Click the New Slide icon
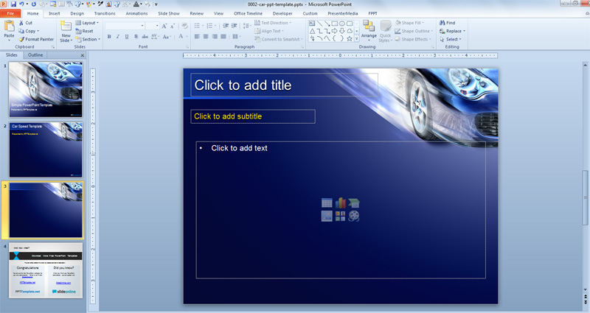This screenshot has height=313, width=590. click(66, 27)
